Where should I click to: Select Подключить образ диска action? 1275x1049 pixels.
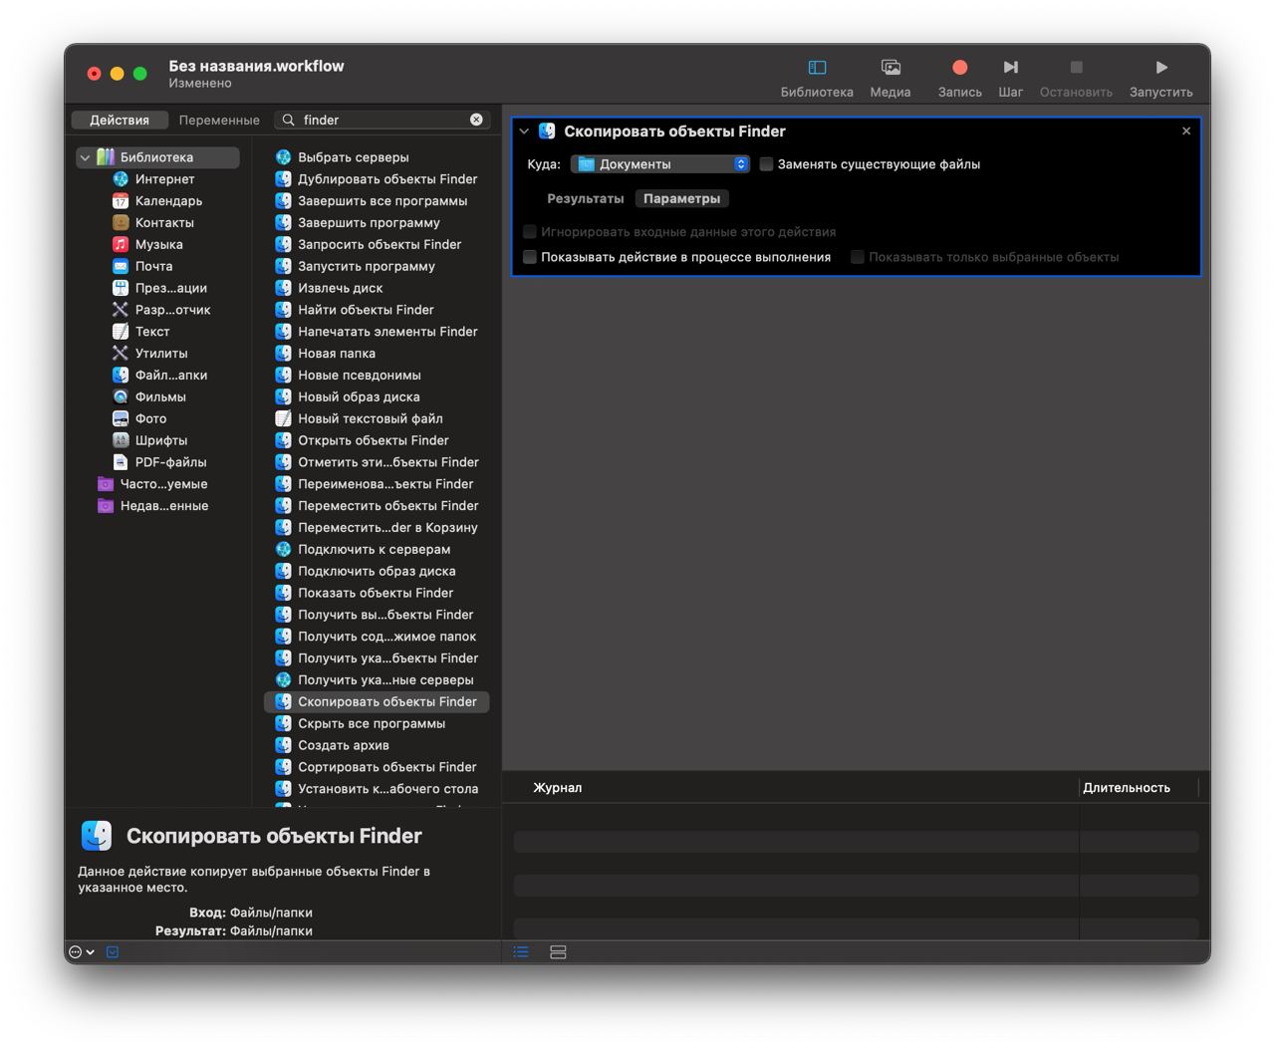click(x=377, y=572)
